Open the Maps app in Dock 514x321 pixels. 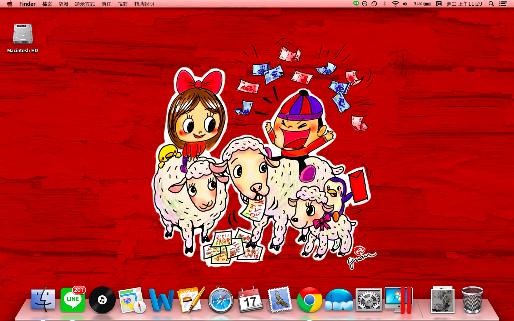coord(132,300)
